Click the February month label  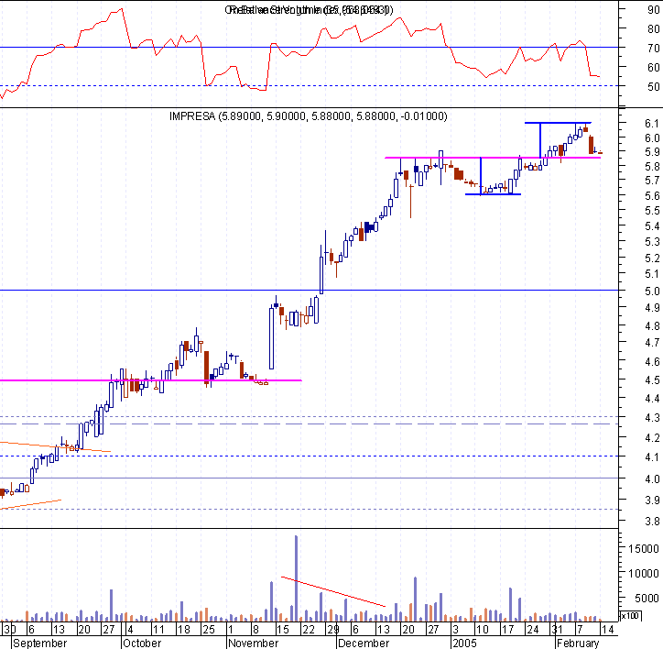578,643
